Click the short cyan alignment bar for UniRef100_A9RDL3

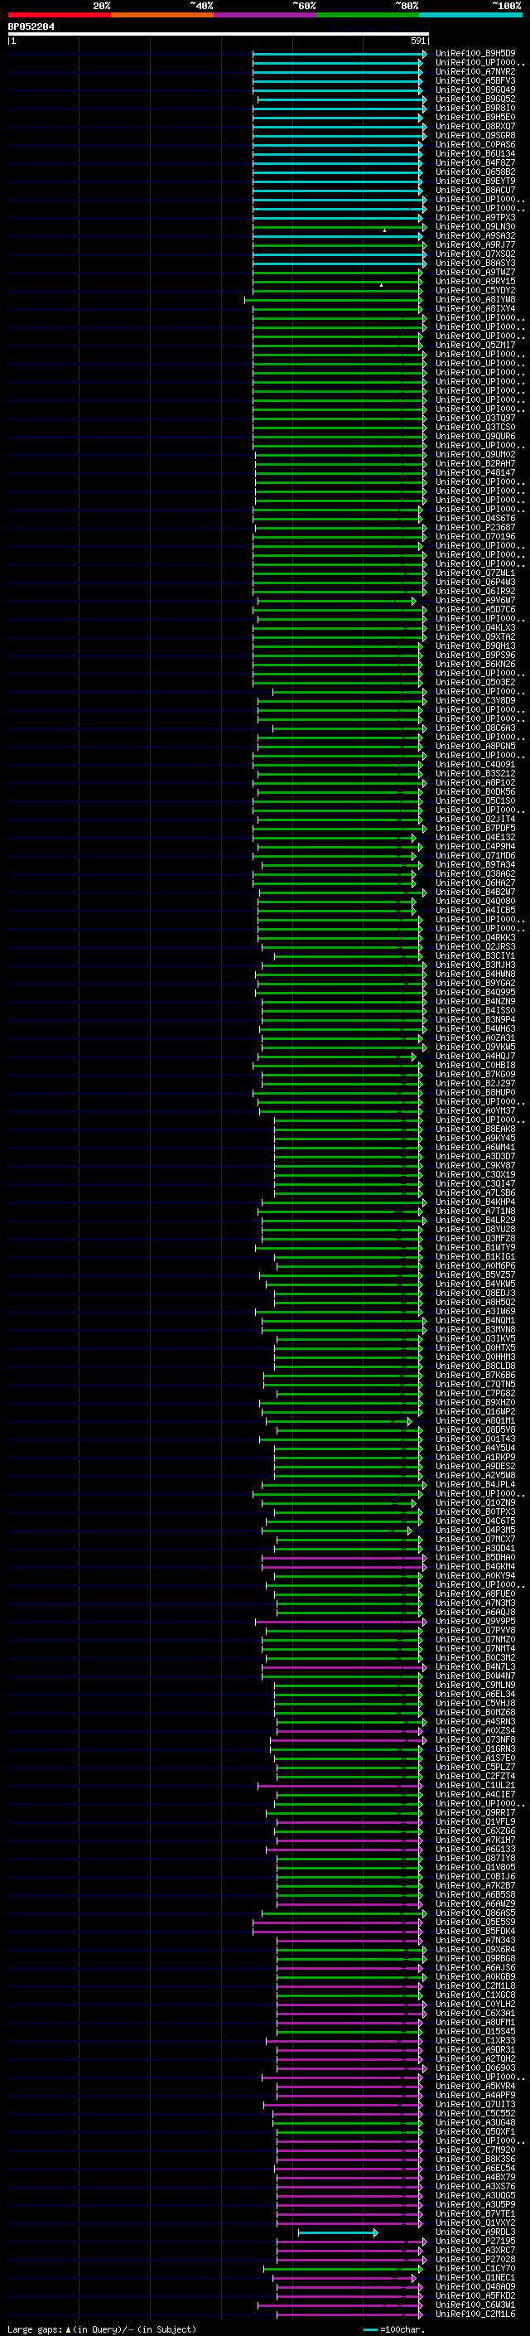coord(338,2232)
